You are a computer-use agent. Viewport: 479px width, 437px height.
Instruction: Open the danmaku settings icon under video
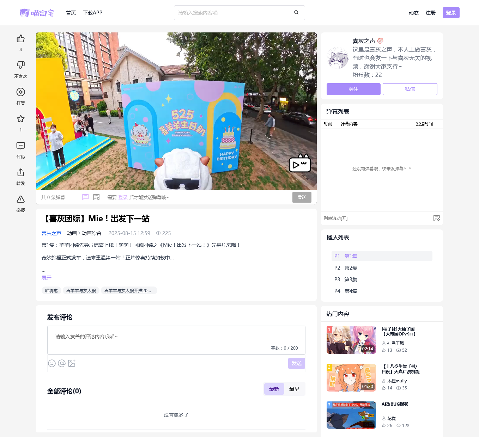click(x=96, y=197)
